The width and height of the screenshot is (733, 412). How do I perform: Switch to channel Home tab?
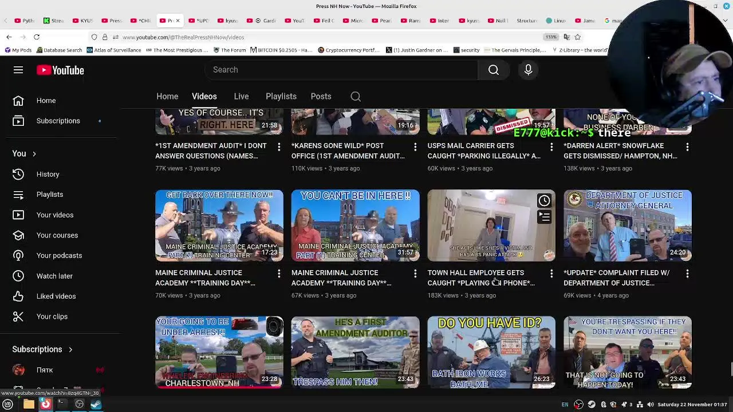tap(167, 97)
